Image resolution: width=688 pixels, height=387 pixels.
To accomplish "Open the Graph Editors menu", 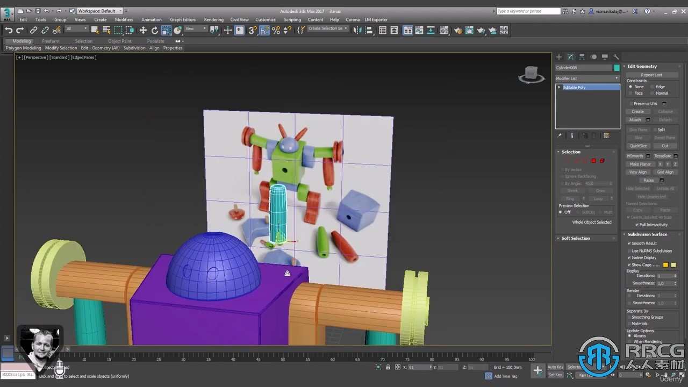I will [x=183, y=19].
